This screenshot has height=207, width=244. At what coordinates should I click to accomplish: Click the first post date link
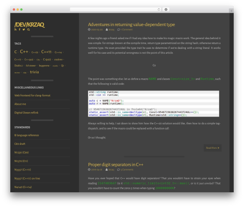(97, 29)
